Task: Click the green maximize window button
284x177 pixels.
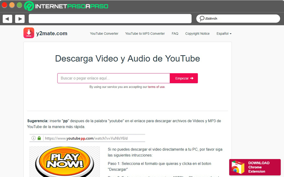Action: 20,5
